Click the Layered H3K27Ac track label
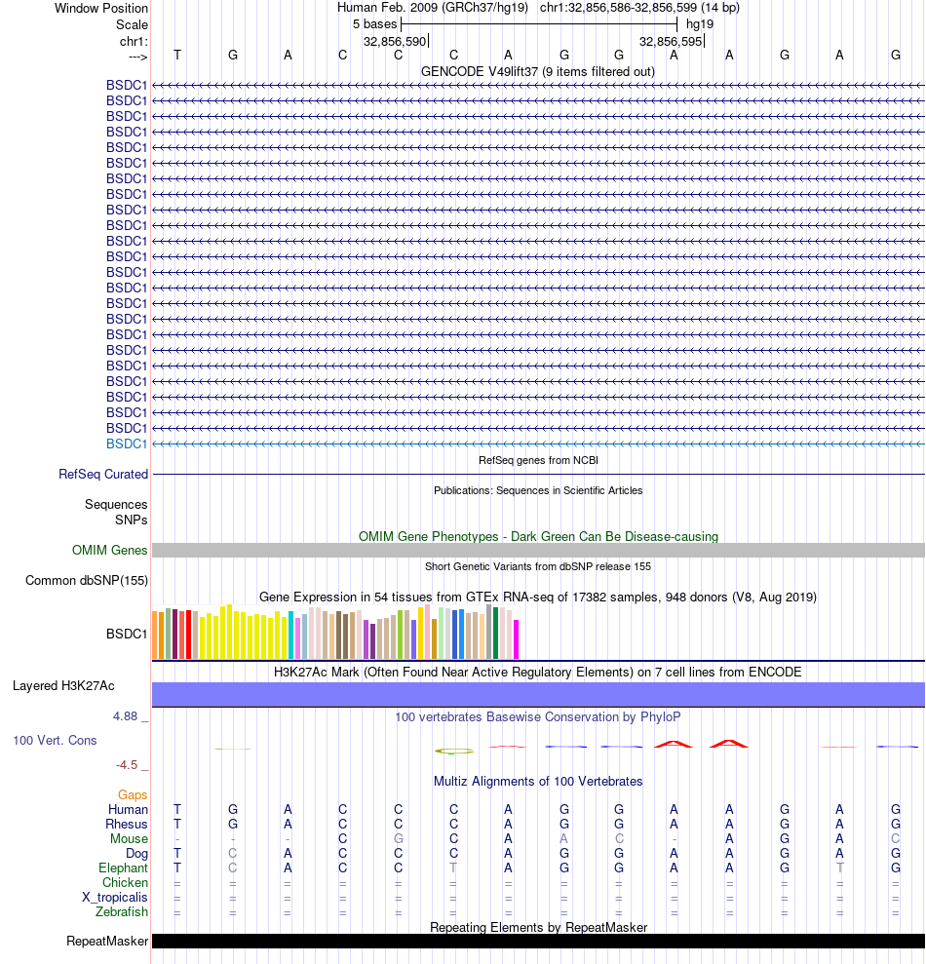The width and height of the screenshot is (926, 964). pos(63,686)
